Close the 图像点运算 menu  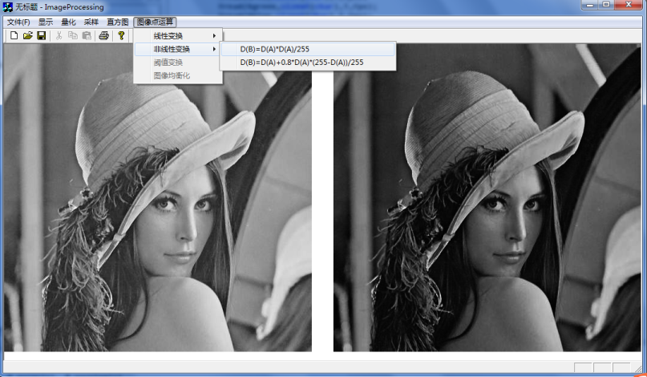coord(156,22)
